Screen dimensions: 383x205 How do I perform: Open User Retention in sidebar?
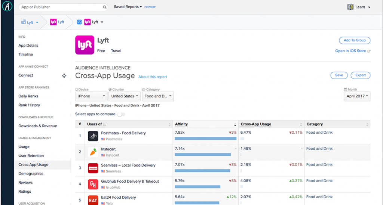click(x=31, y=156)
